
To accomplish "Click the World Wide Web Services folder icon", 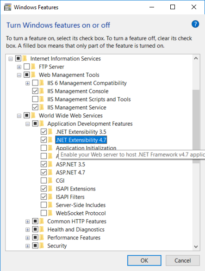I will tap(33, 115).
